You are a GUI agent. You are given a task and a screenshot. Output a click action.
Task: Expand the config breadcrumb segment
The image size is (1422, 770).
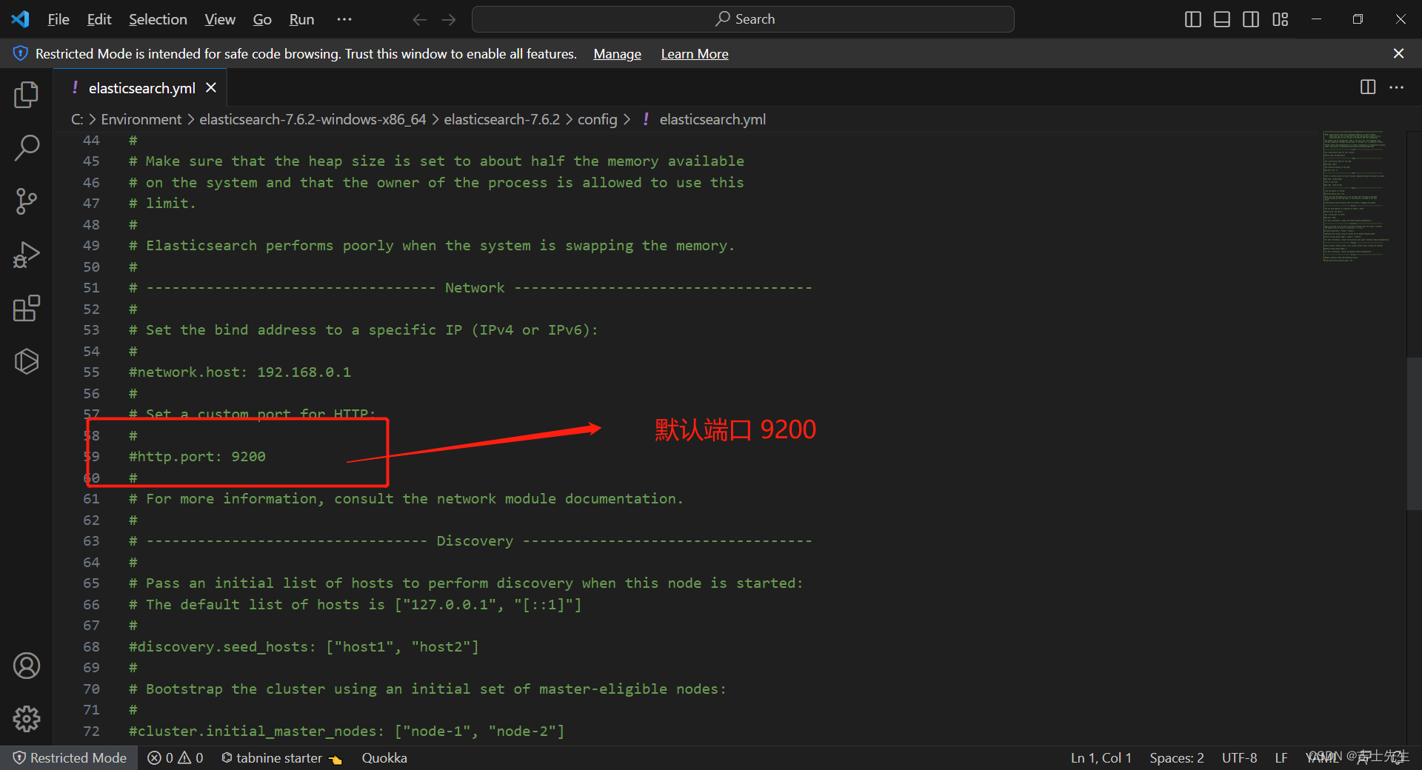pos(597,119)
